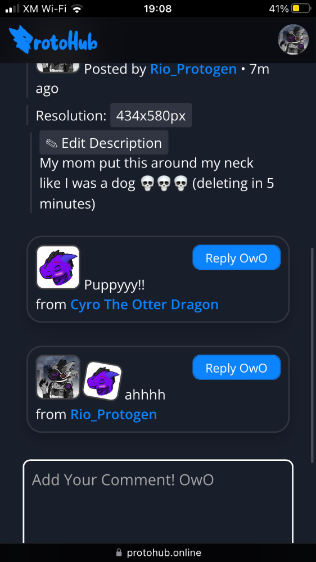Open the ProtoHub logo home link
Image resolution: width=316 pixels, height=562 pixels.
(x=53, y=40)
